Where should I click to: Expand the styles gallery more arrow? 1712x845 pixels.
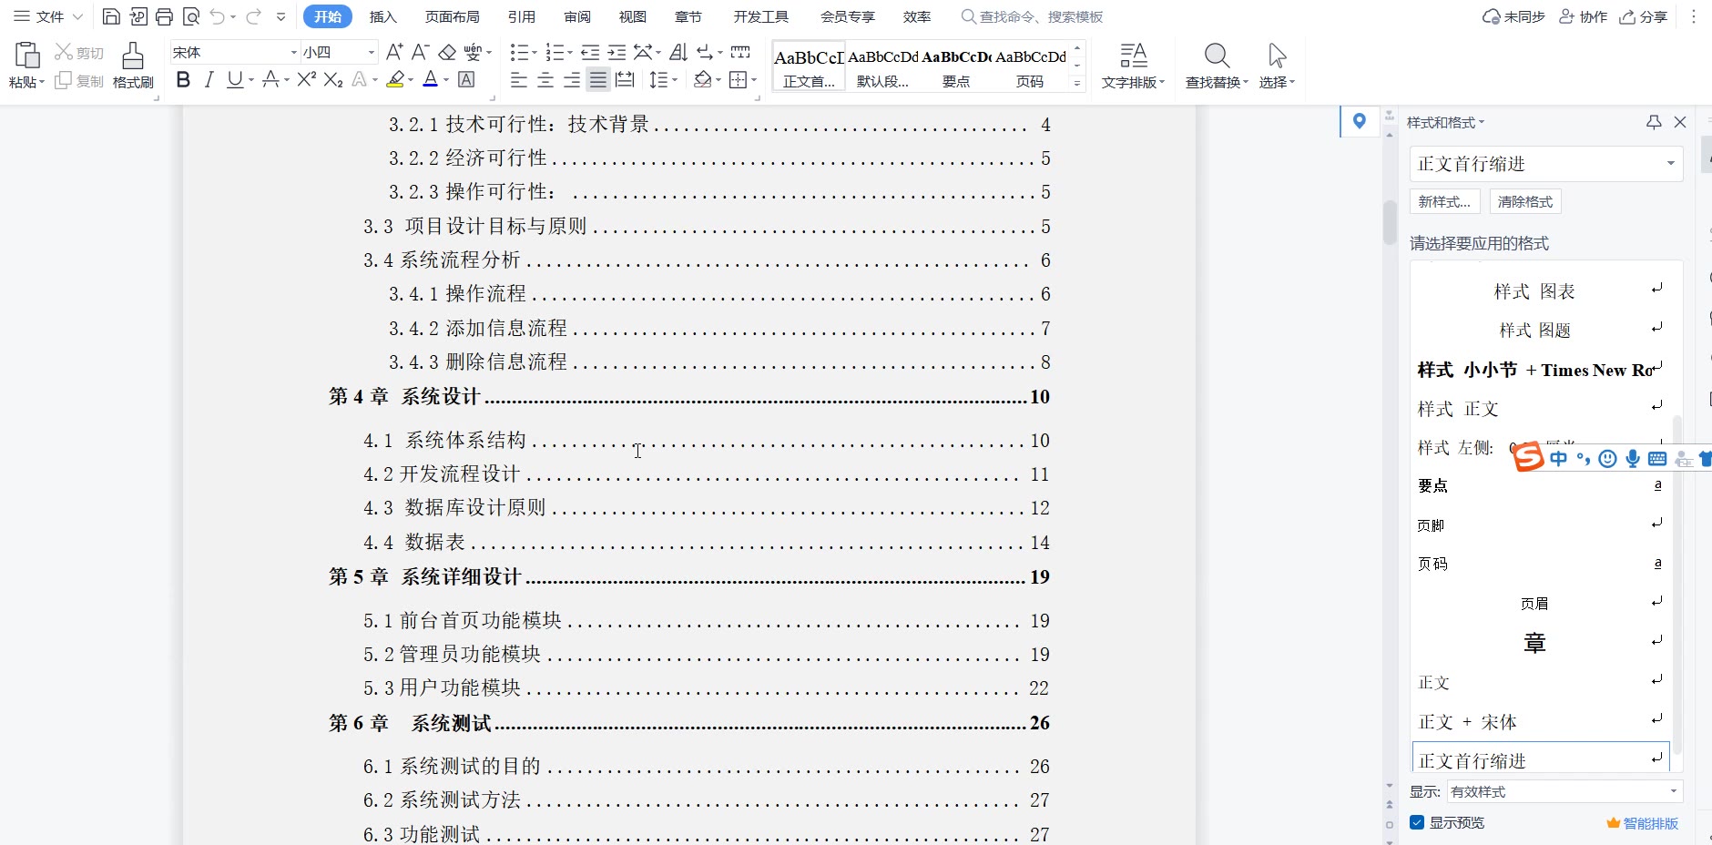coord(1077,83)
